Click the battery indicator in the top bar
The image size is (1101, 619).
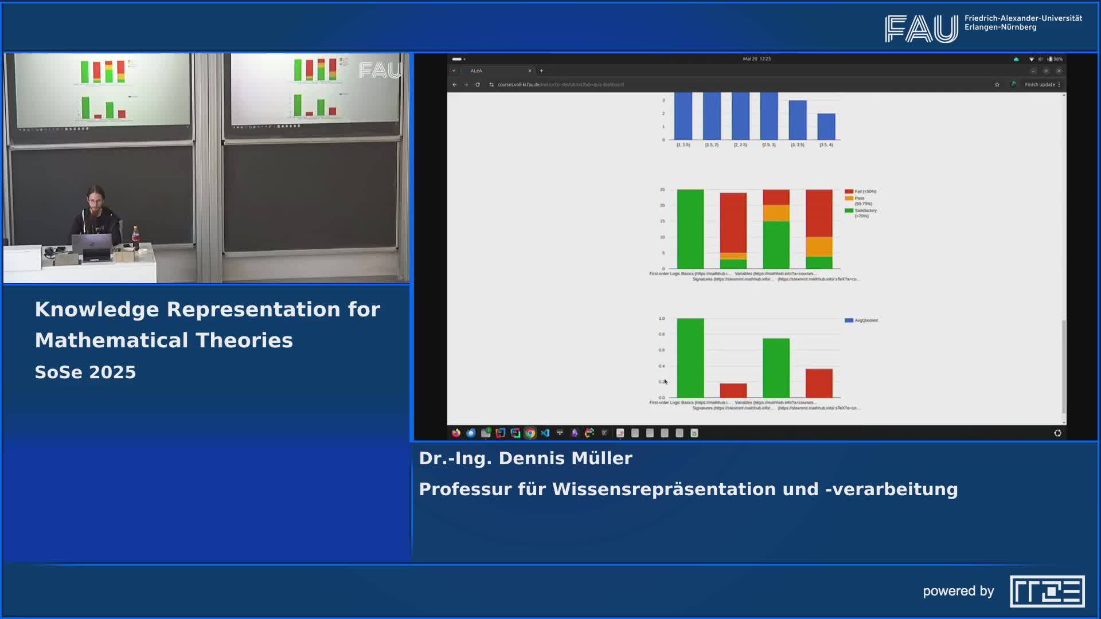click(1054, 58)
